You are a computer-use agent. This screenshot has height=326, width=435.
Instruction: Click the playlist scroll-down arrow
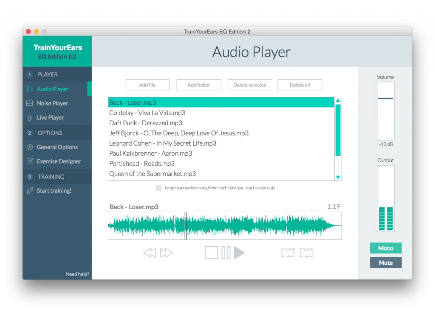pyautogui.click(x=338, y=177)
